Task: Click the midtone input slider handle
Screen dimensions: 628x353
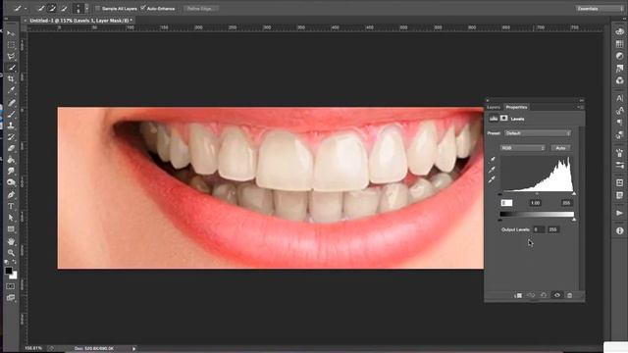Action: coord(537,194)
